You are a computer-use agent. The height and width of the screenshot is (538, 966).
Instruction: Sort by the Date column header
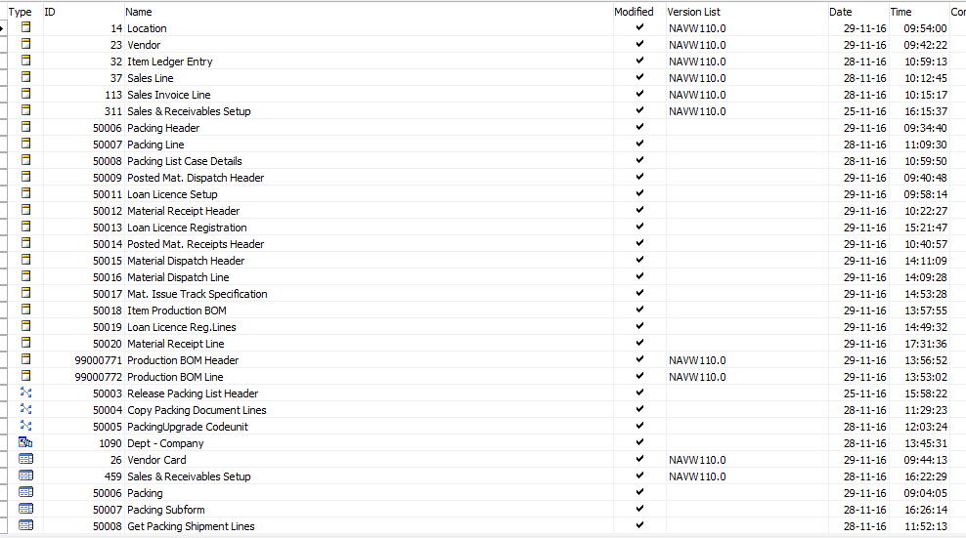click(840, 12)
